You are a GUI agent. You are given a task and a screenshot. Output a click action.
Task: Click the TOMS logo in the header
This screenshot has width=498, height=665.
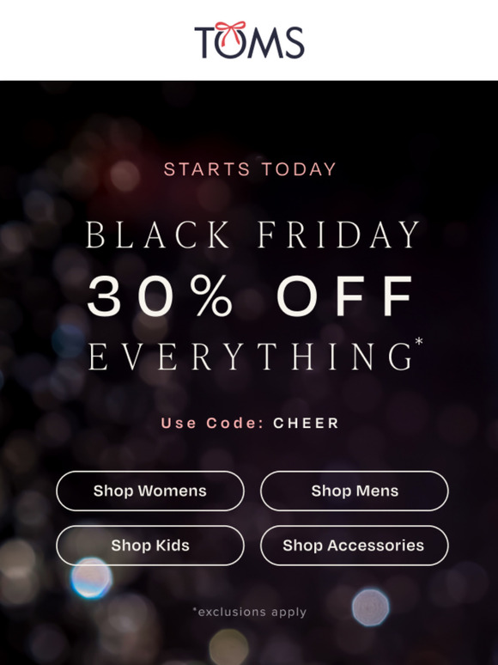pyautogui.click(x=249, y=40)
